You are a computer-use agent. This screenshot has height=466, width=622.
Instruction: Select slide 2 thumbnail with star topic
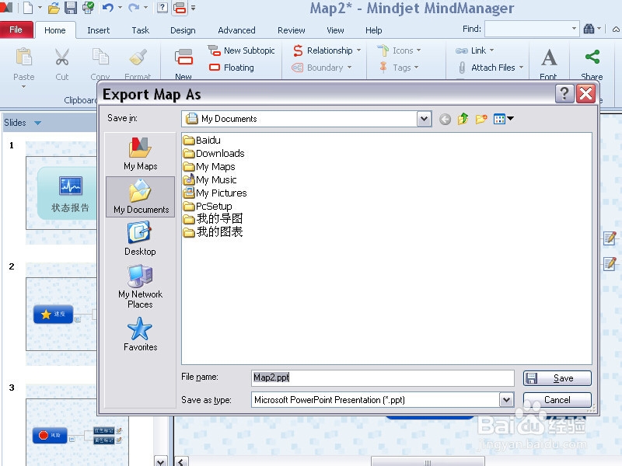(61, 315)
